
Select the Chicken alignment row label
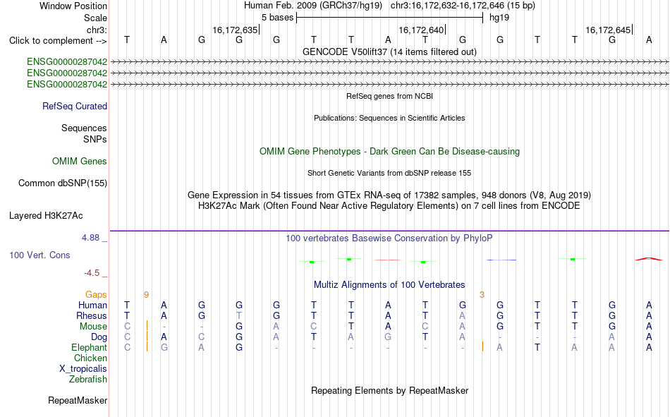click(x=90, y=358)
